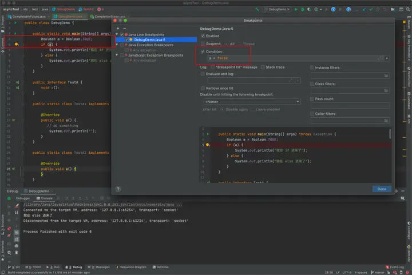Image resolution: width=412 pixels, height=275 pixels.
Task: Click the breakpoint marker in editor gutter
Action: (x=17, y=44)
